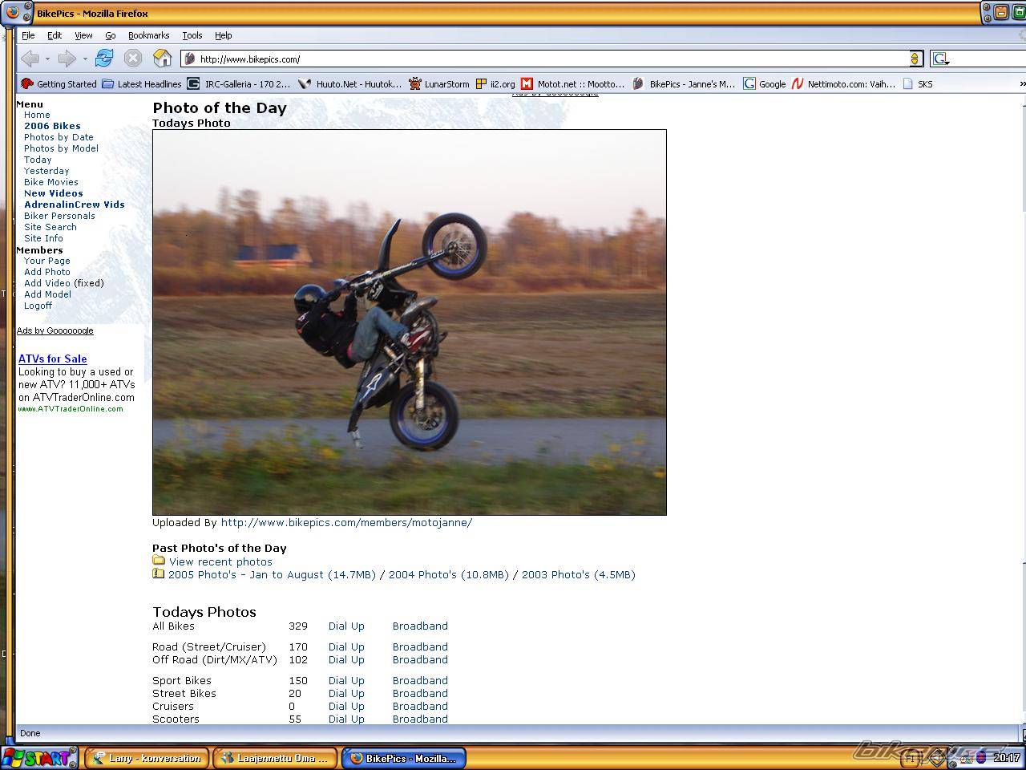Stop loading with the Stop icon
1026x770 pixels.
tap(133, 58)
